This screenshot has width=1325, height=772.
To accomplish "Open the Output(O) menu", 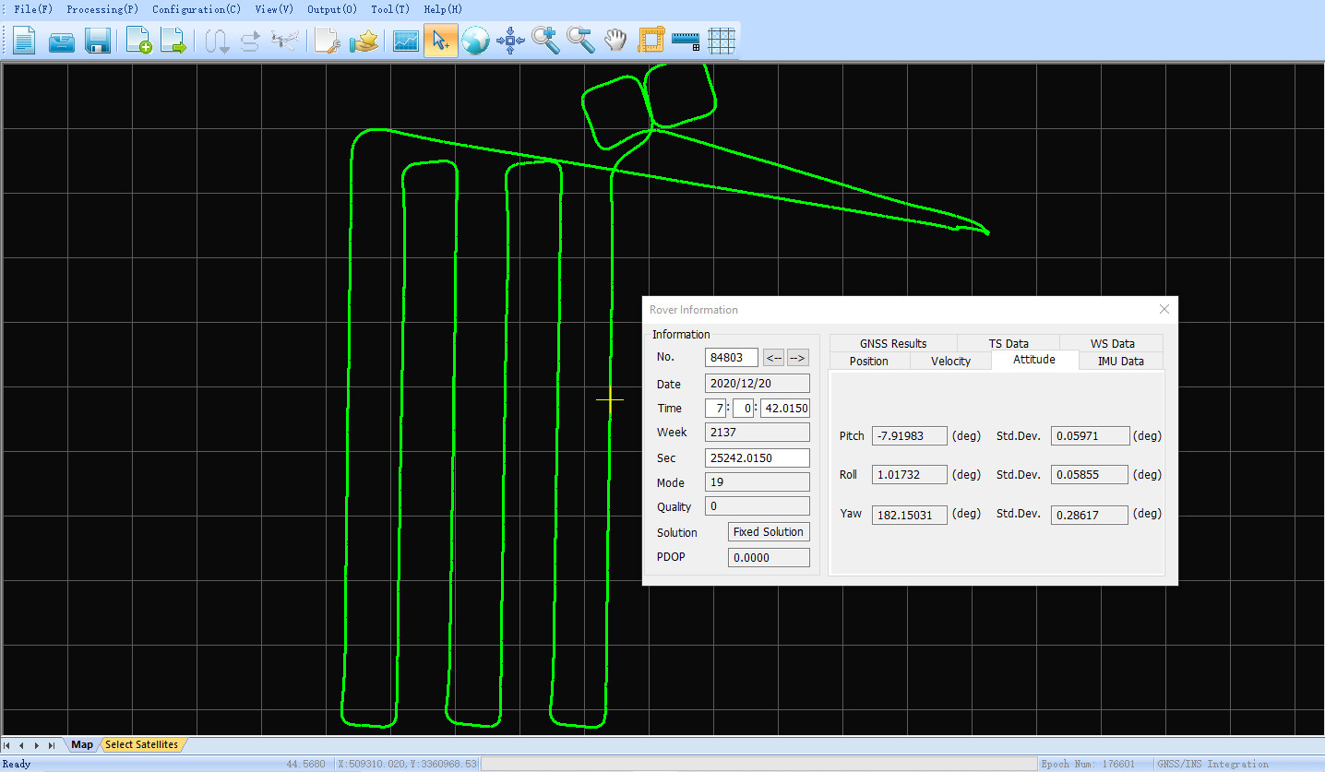I will pos(332,9).
